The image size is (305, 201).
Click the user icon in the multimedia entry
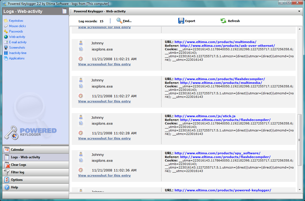(x=81, y=43)
